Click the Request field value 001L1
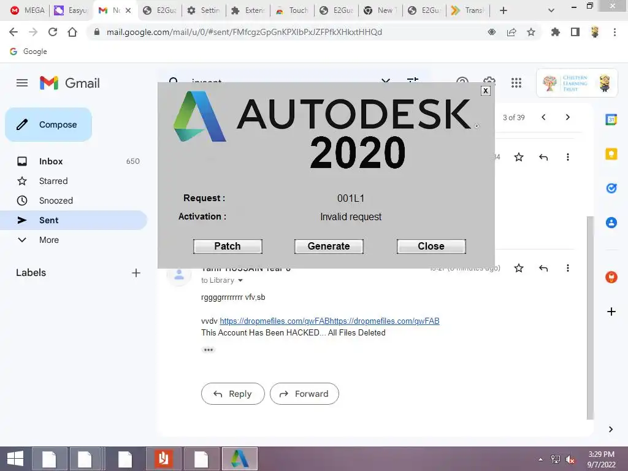This screenshot has width=628, height=471. (351, 198)
